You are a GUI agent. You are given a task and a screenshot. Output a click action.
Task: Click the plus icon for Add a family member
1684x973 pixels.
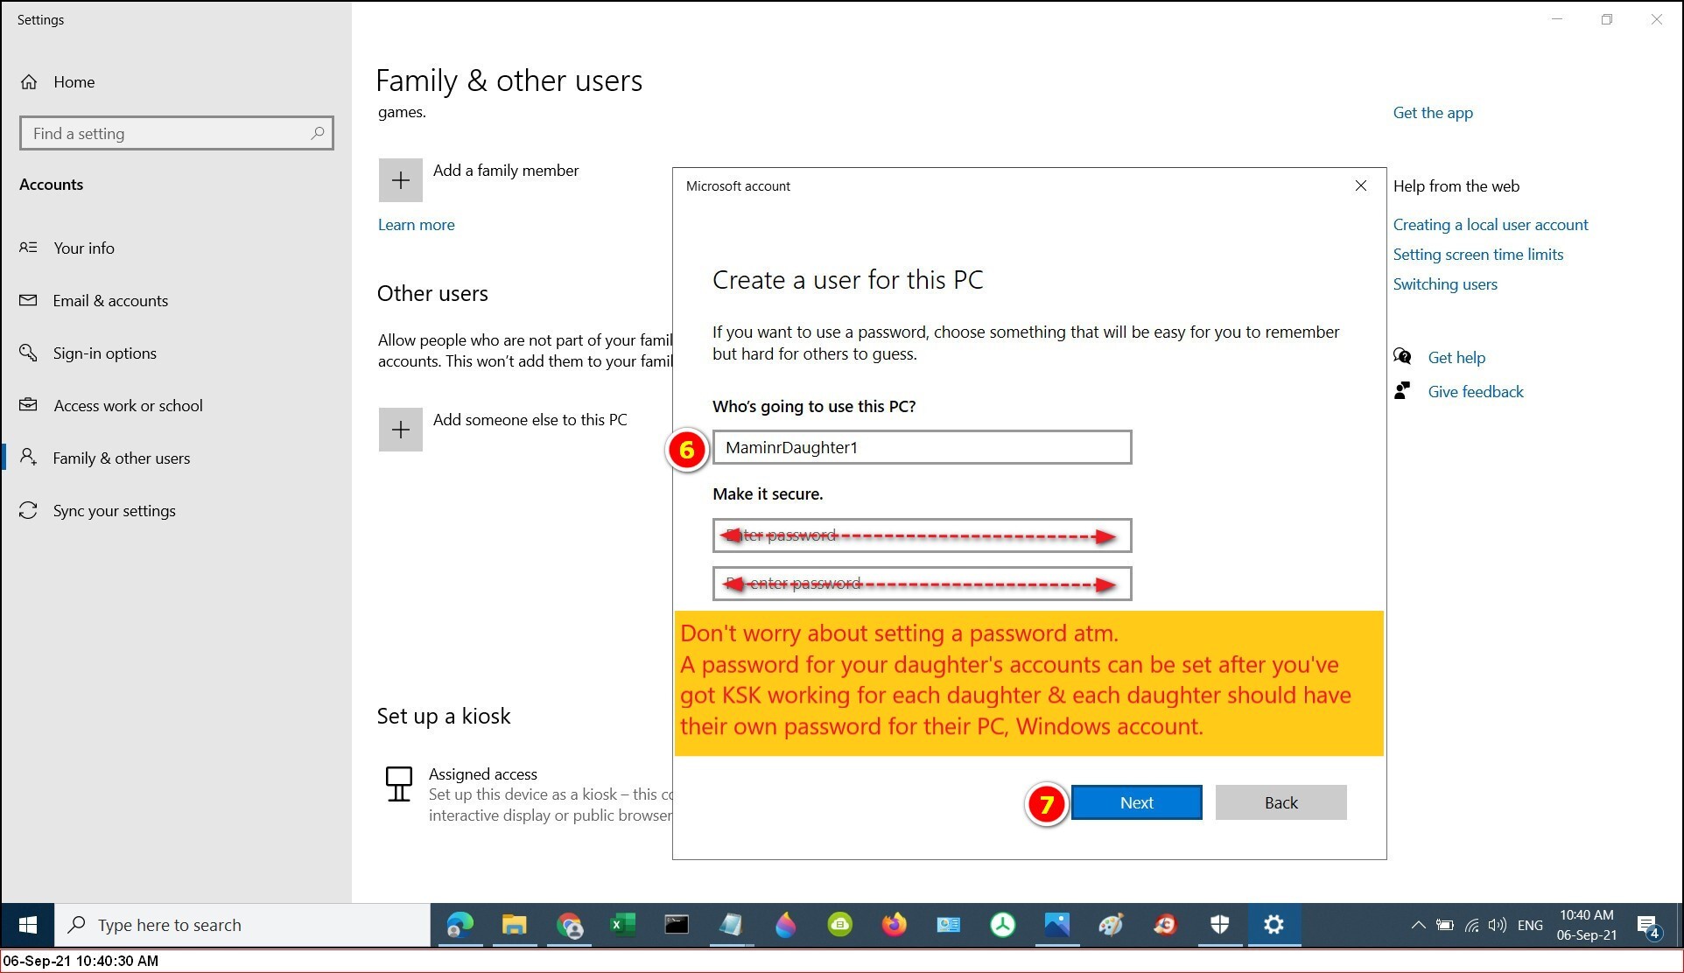click(x=400, y=180)
